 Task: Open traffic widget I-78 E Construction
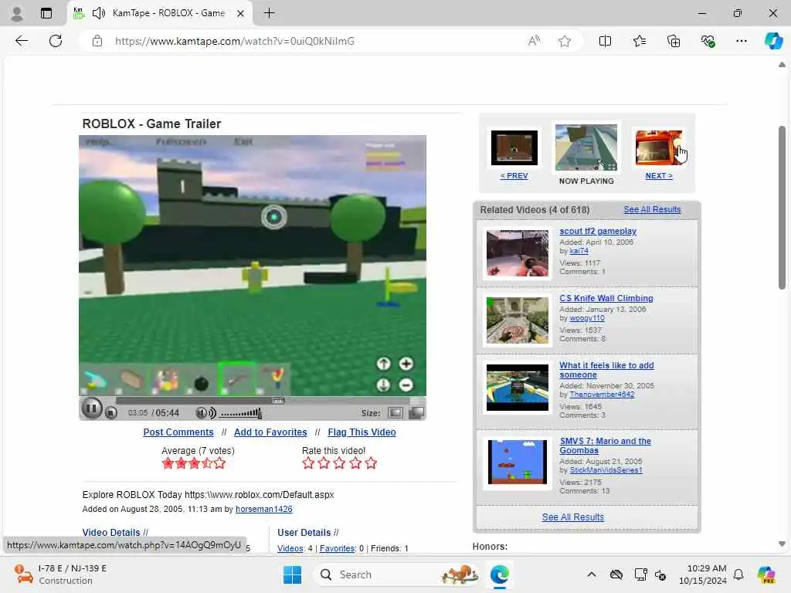[x=60, y=574]
